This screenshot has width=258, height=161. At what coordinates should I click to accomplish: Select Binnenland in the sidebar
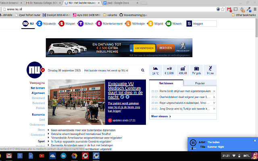(38, 98)
